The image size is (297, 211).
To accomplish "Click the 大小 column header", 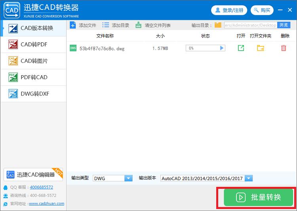I will pyautogui.click(x=160, y=36).
